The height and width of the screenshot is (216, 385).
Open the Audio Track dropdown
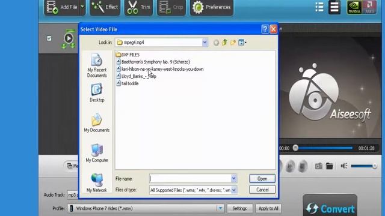coord(73,195)
